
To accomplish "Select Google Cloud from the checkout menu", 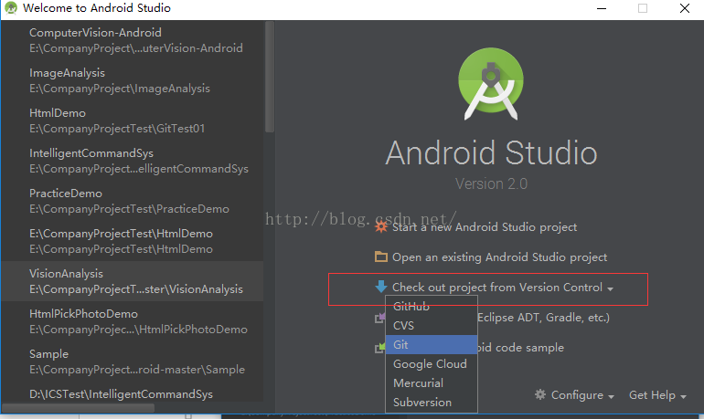I will [x=432, y=364].
